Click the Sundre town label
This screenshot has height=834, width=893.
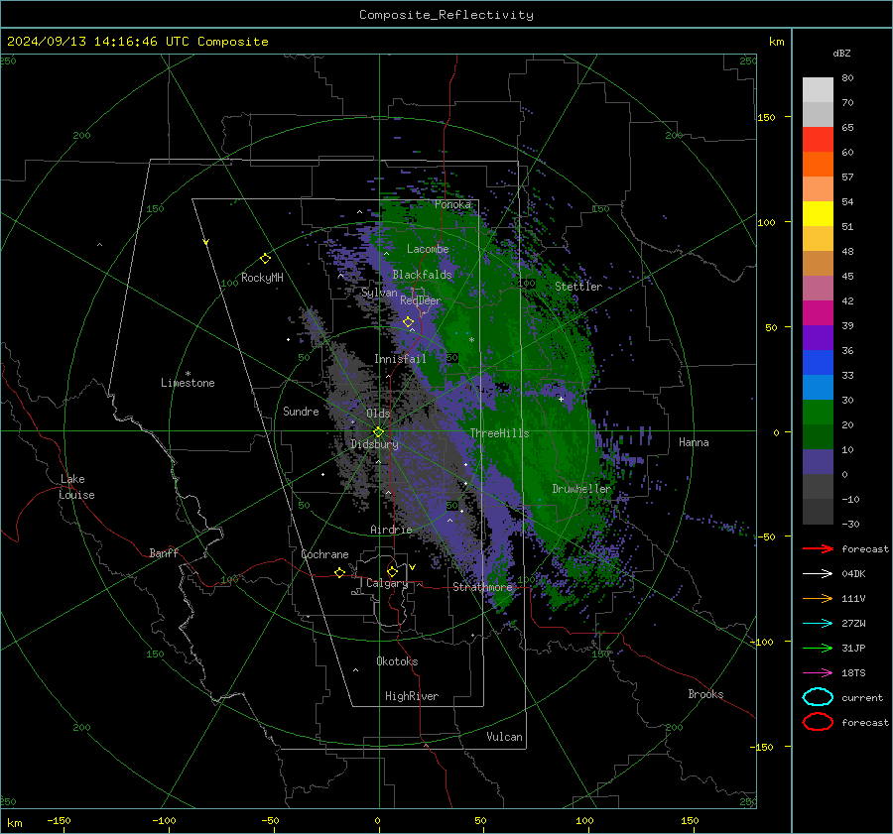(301, 412)
